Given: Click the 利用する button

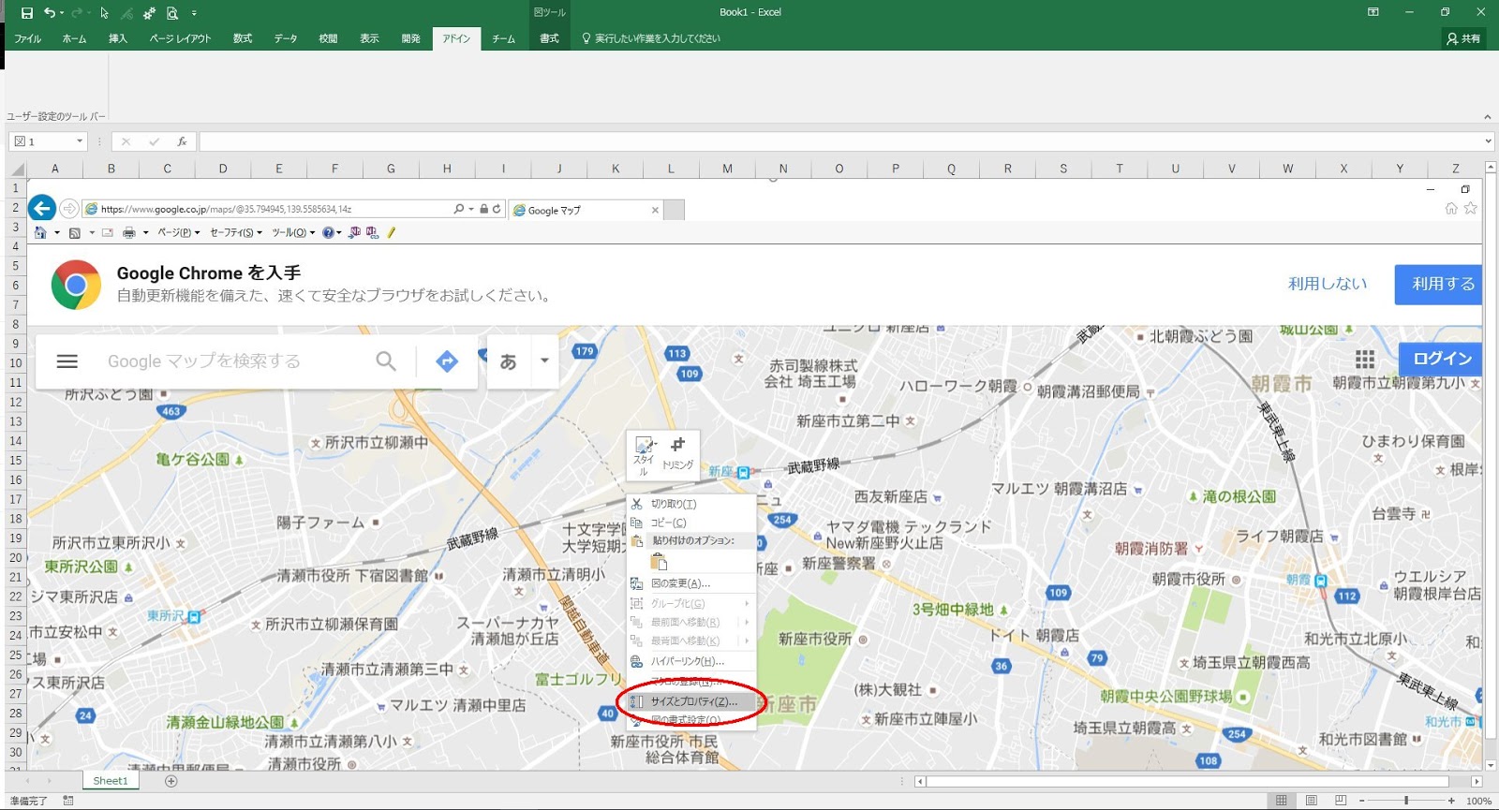Looking at the screenshot, I should [x=1439, y=284].
